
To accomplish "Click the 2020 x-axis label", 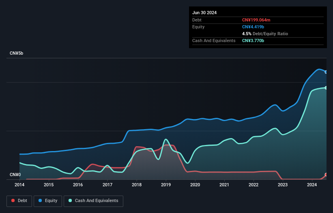I will tap(195, 185).
